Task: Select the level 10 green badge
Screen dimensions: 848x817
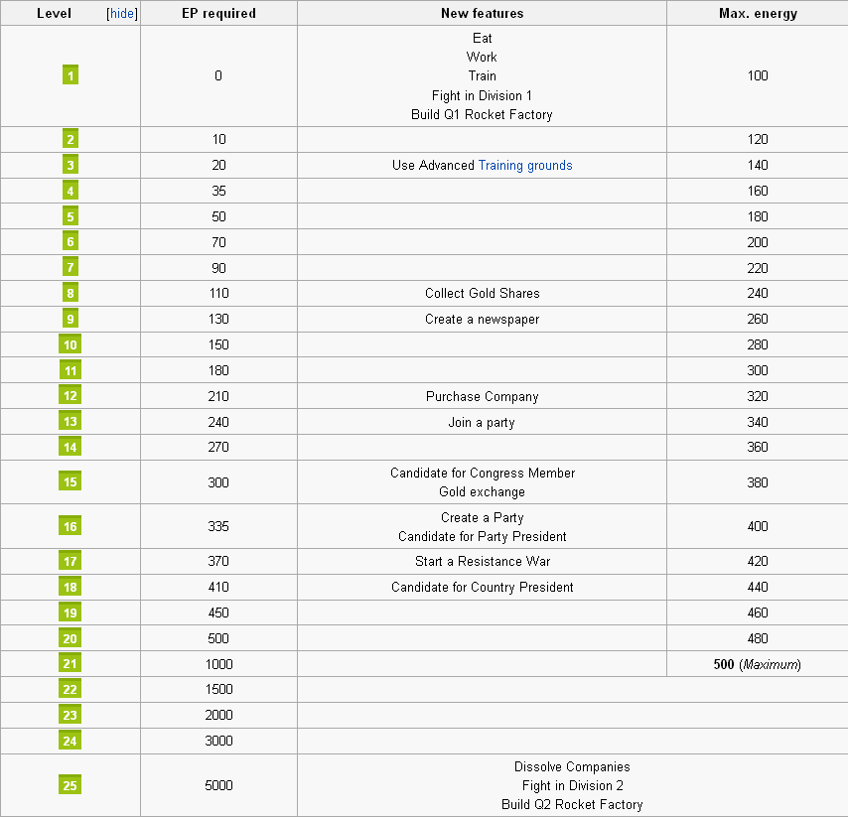Action: [x=71, y=344]
